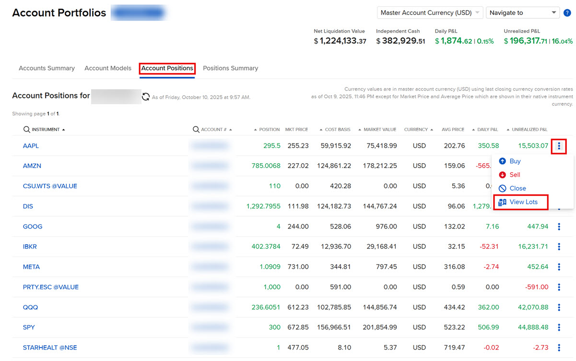Sort the table by Position column
This screenshot has height=361, width=576.
269,130
